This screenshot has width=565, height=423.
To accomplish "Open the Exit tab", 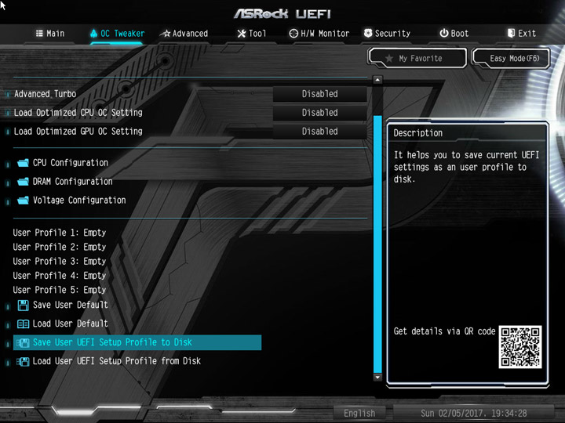I will tap(521, 34).
